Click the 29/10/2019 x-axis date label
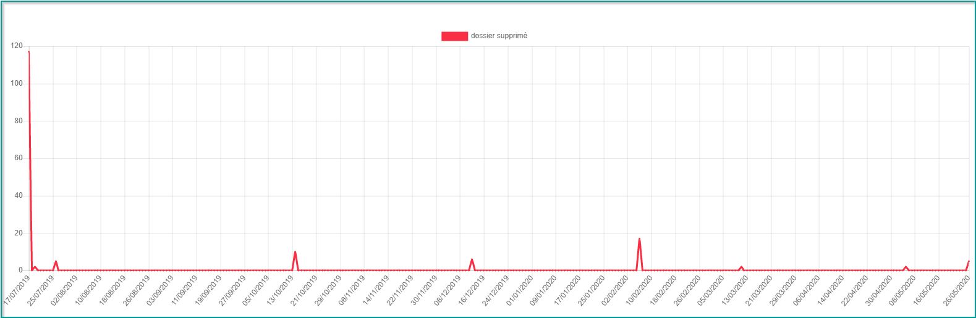 click(x=328, y=290)
